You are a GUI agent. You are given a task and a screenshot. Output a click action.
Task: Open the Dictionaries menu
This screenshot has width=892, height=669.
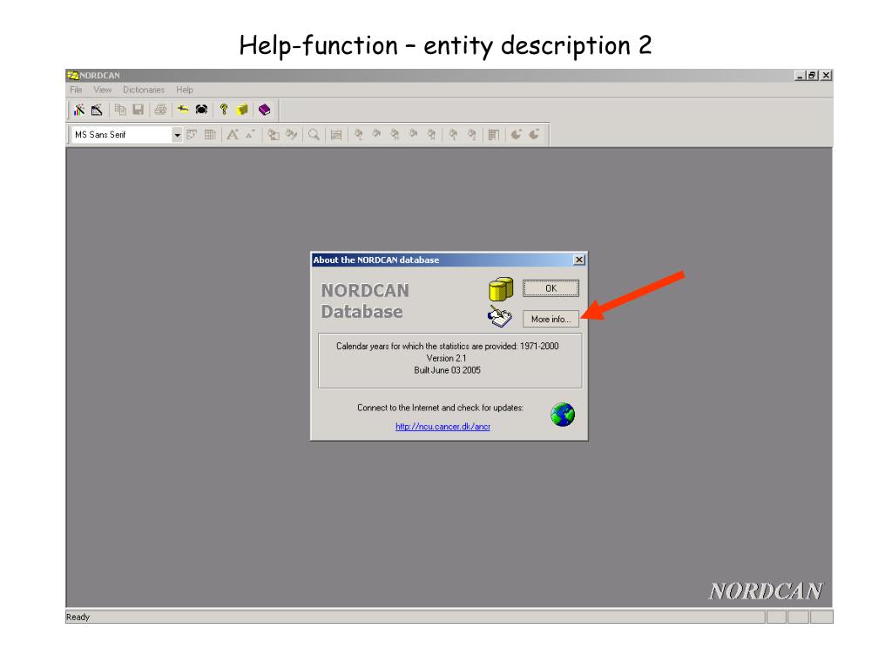144,90
